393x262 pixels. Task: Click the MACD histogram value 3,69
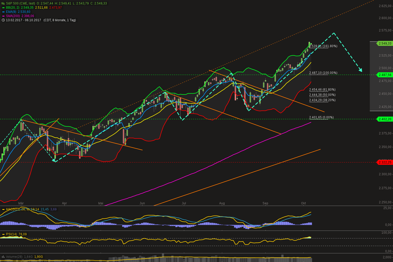click(x=53, y=209)
